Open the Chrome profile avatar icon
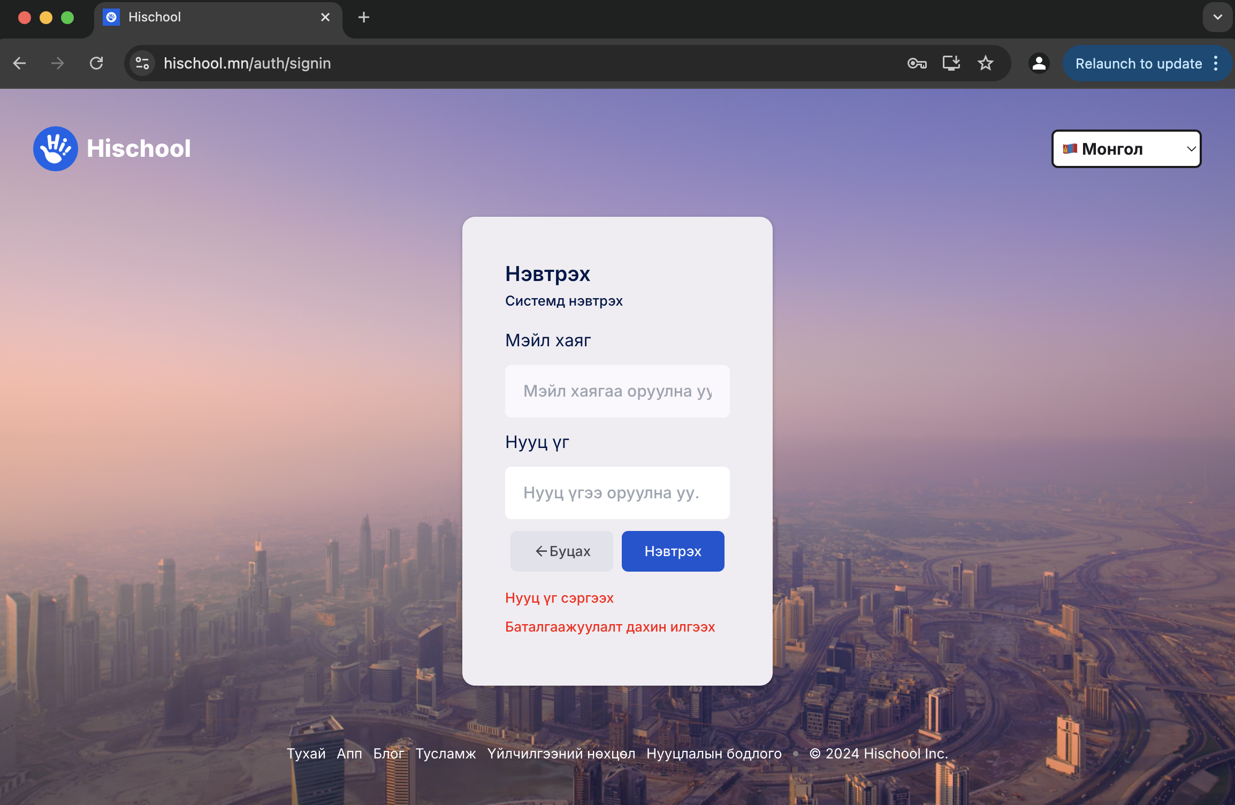 point(1039,63)
